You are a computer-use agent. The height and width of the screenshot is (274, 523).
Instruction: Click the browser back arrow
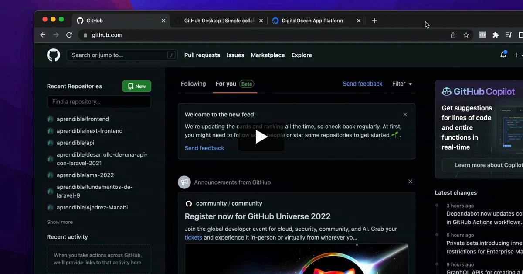point(43,35)
